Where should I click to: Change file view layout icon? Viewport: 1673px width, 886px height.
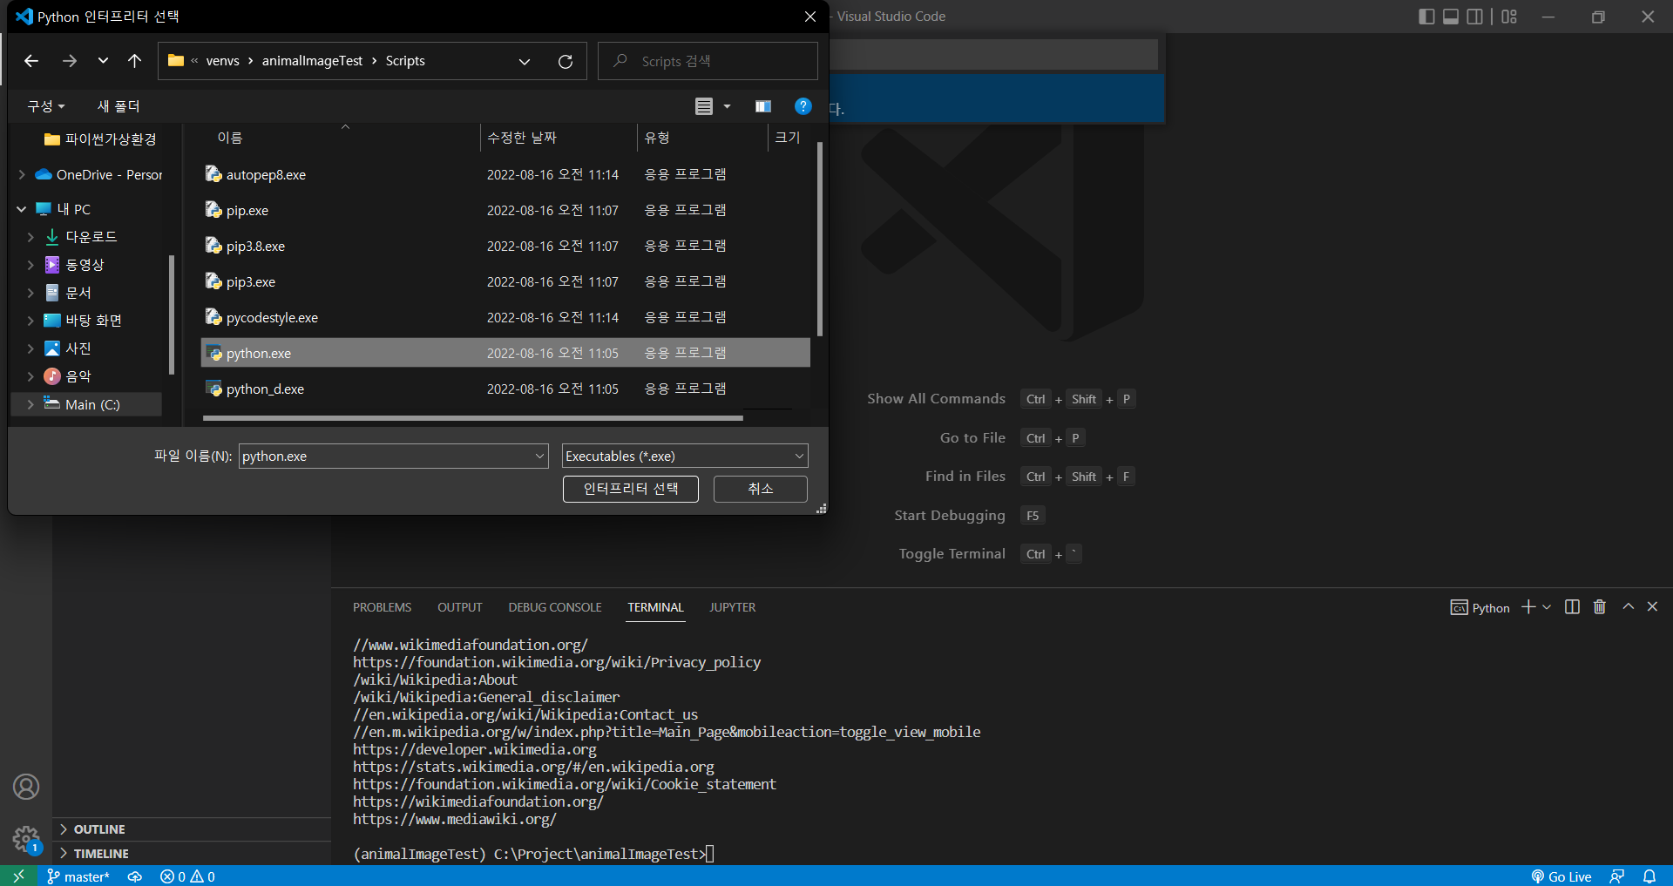(704, 106)
